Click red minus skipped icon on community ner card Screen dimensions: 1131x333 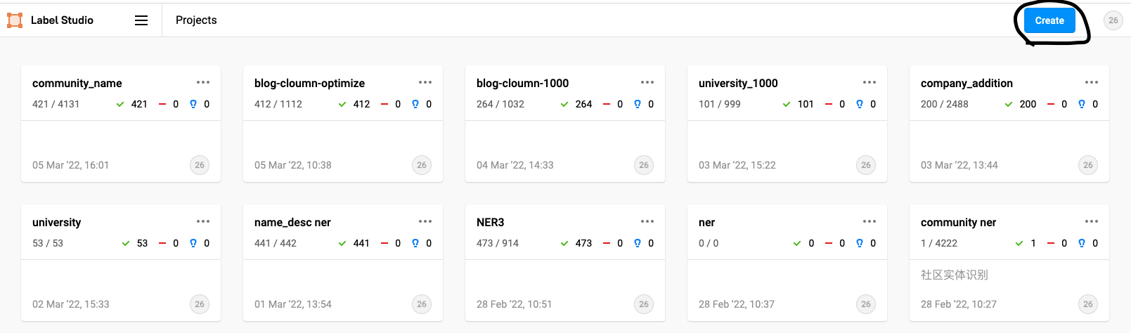point(1051,243)
